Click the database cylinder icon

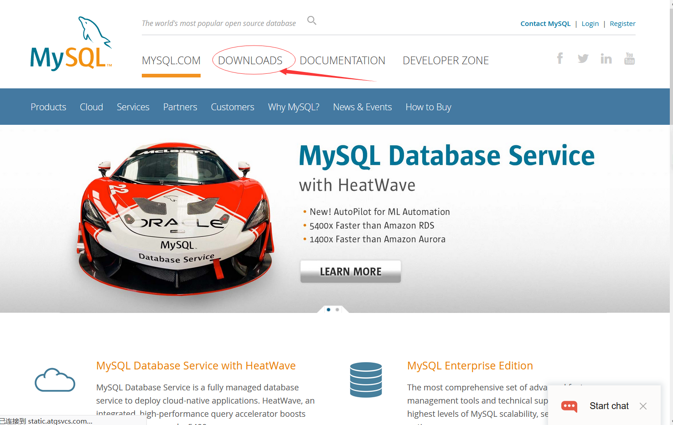(366, 380)
